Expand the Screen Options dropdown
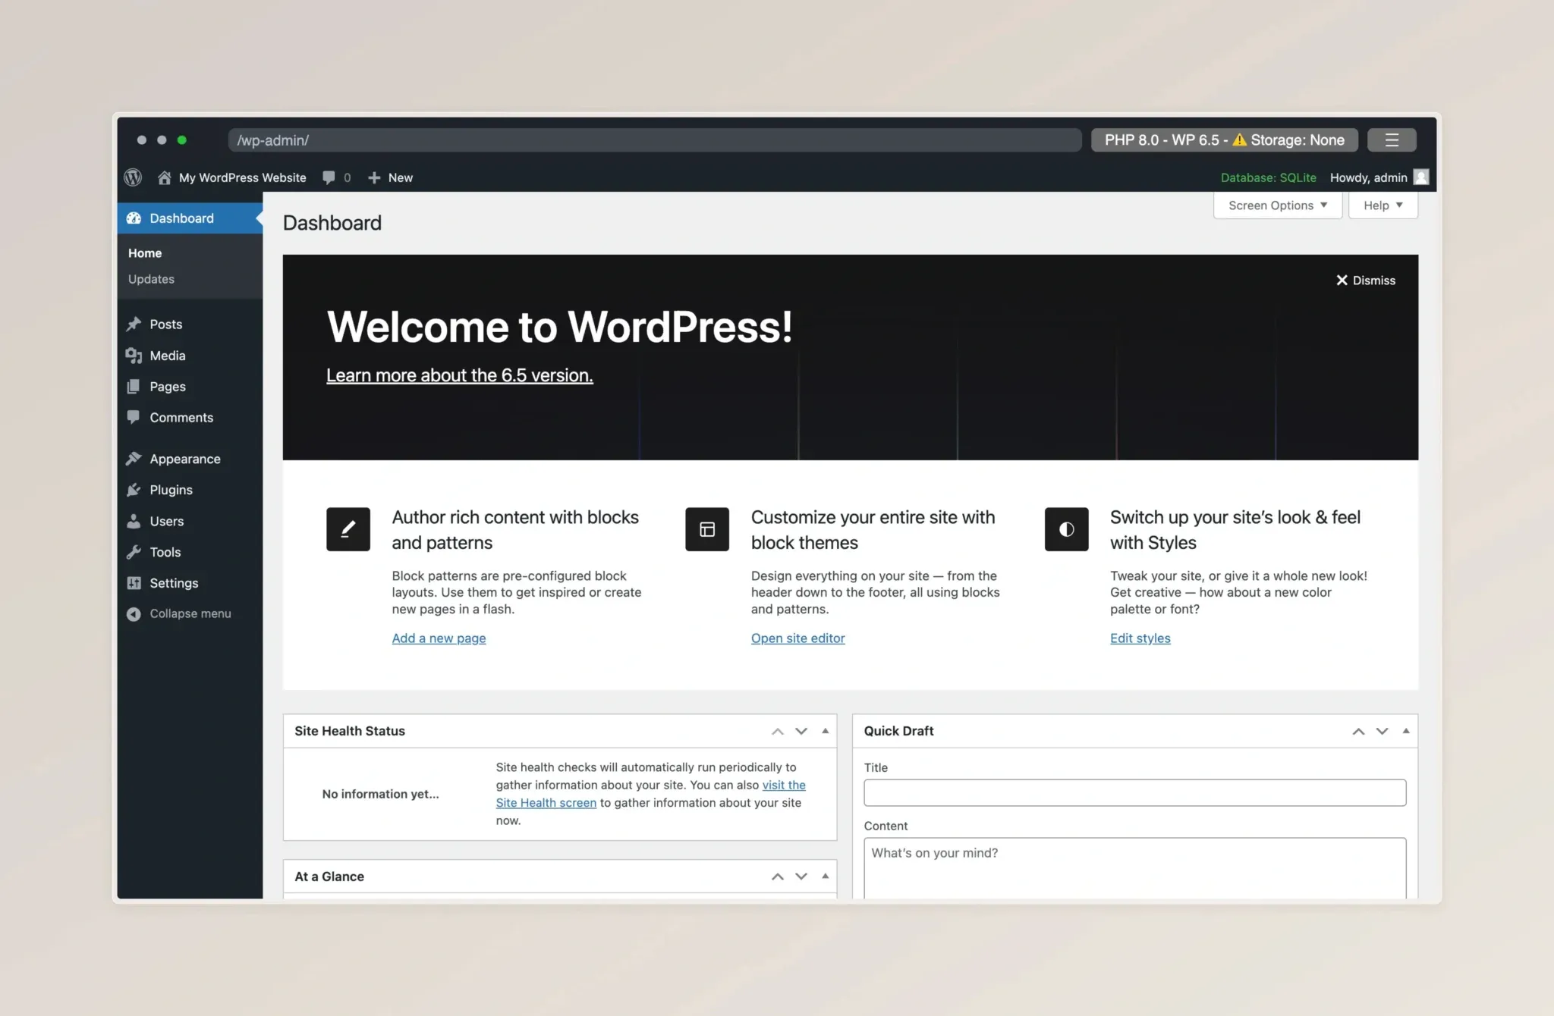The height and width of the screenshot is (1016, 1554). (x=1277, y=205)
